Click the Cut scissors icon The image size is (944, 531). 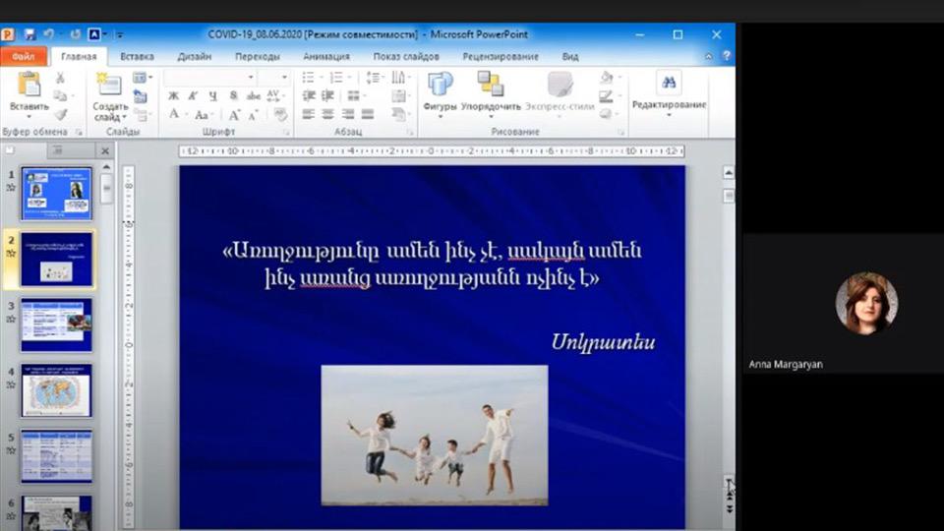click(x=60, y=78)
